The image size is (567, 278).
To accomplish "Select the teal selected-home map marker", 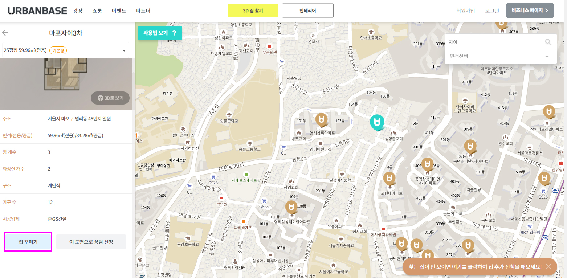I will (377, 123).
